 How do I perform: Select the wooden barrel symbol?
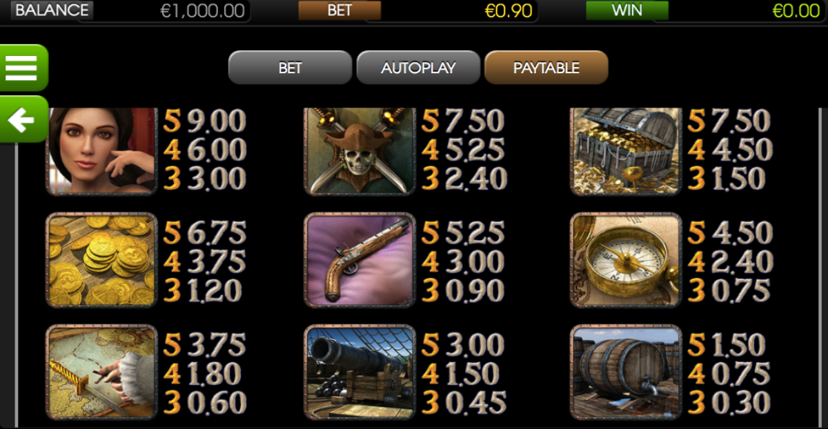(x=626, y=372)
